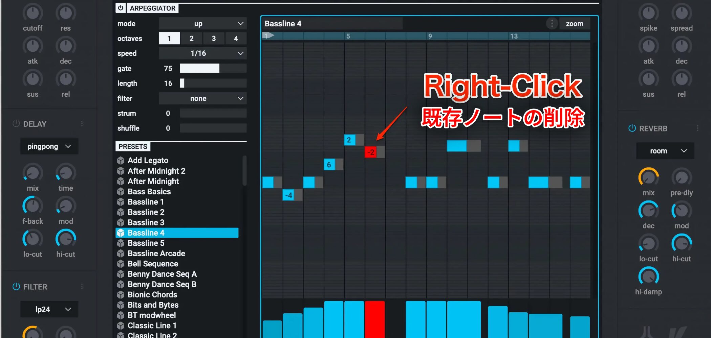This screenshot has width=711, height=338.
Task: Click the reverb hi-damp knob
Action: pos(648,276)
